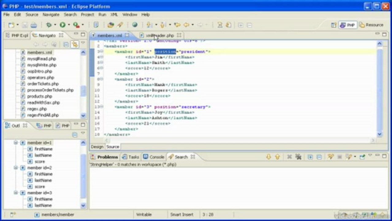Click the External Tools run icon

coord(76,25)
